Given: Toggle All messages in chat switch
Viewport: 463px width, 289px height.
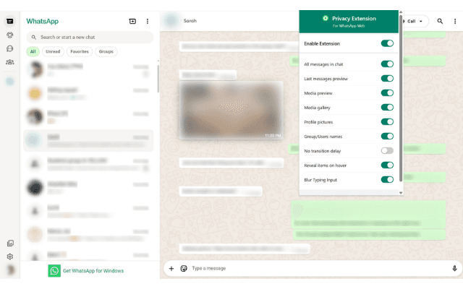Looking at the screenshot, I should [x=387, y=64].
